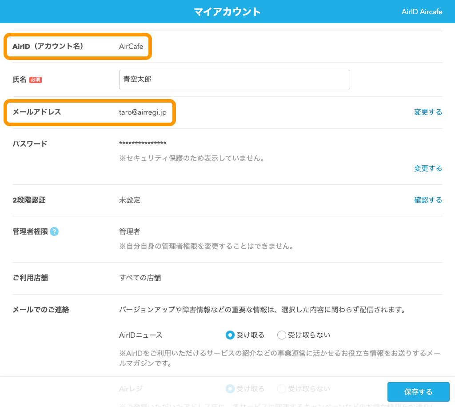Click the 未設定 two-step status text

(x=130, y=200)
